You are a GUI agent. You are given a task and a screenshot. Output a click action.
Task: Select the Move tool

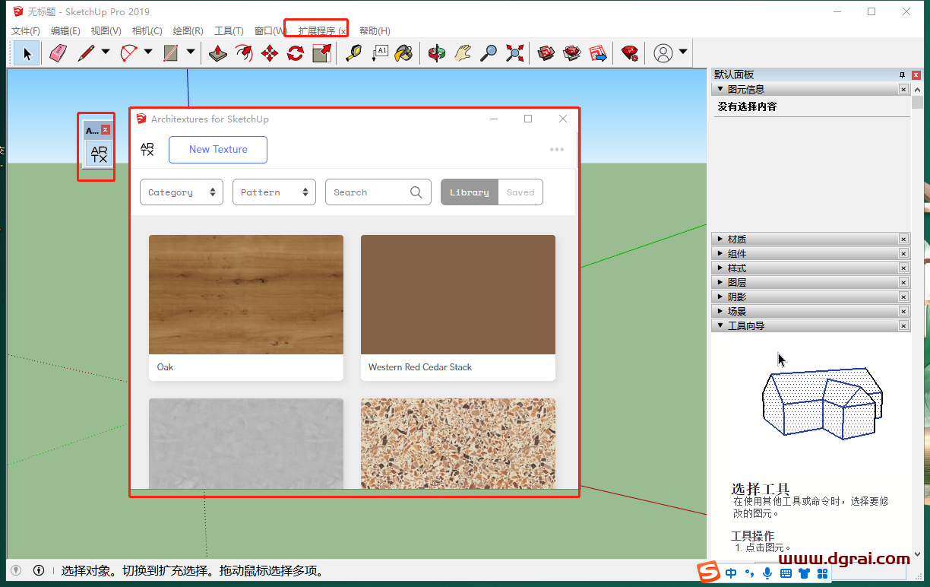[x=269, y=52]
